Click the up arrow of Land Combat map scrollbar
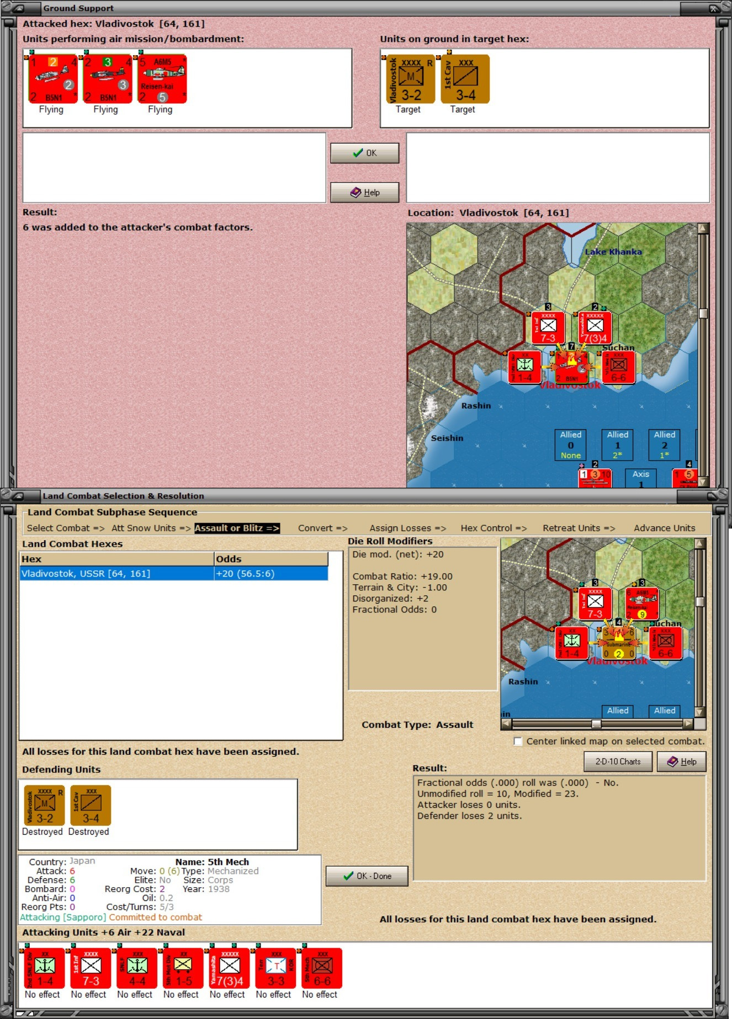This screenshot has height=1019, width=732. [700, 543]
